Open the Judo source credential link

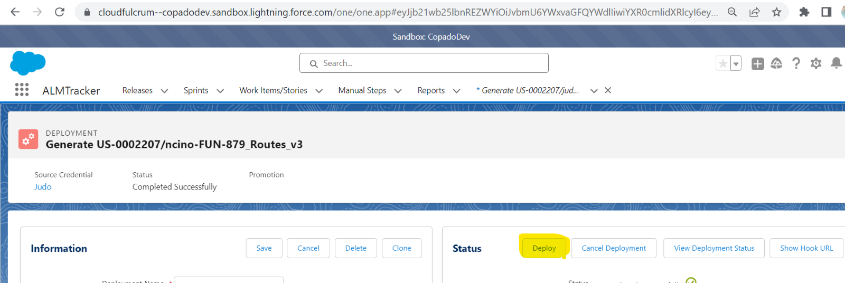[43, 187]
